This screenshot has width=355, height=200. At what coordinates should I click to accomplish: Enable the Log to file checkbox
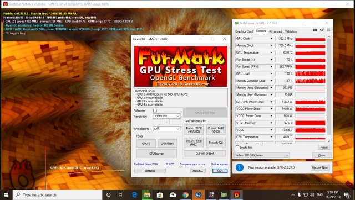pos(237,148)
